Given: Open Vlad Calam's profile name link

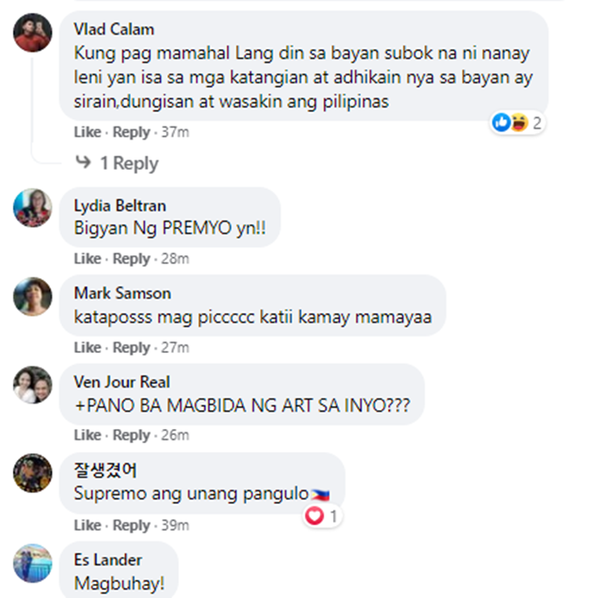Looking at the screenshot, I should 114,29.
